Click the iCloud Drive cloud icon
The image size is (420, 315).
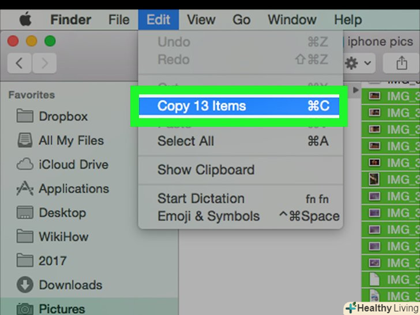point(25,165)
